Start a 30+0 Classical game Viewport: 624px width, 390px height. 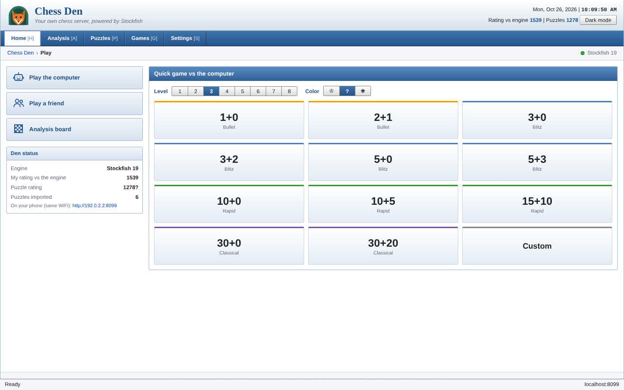pyautogui.click(x=229, y=246)
